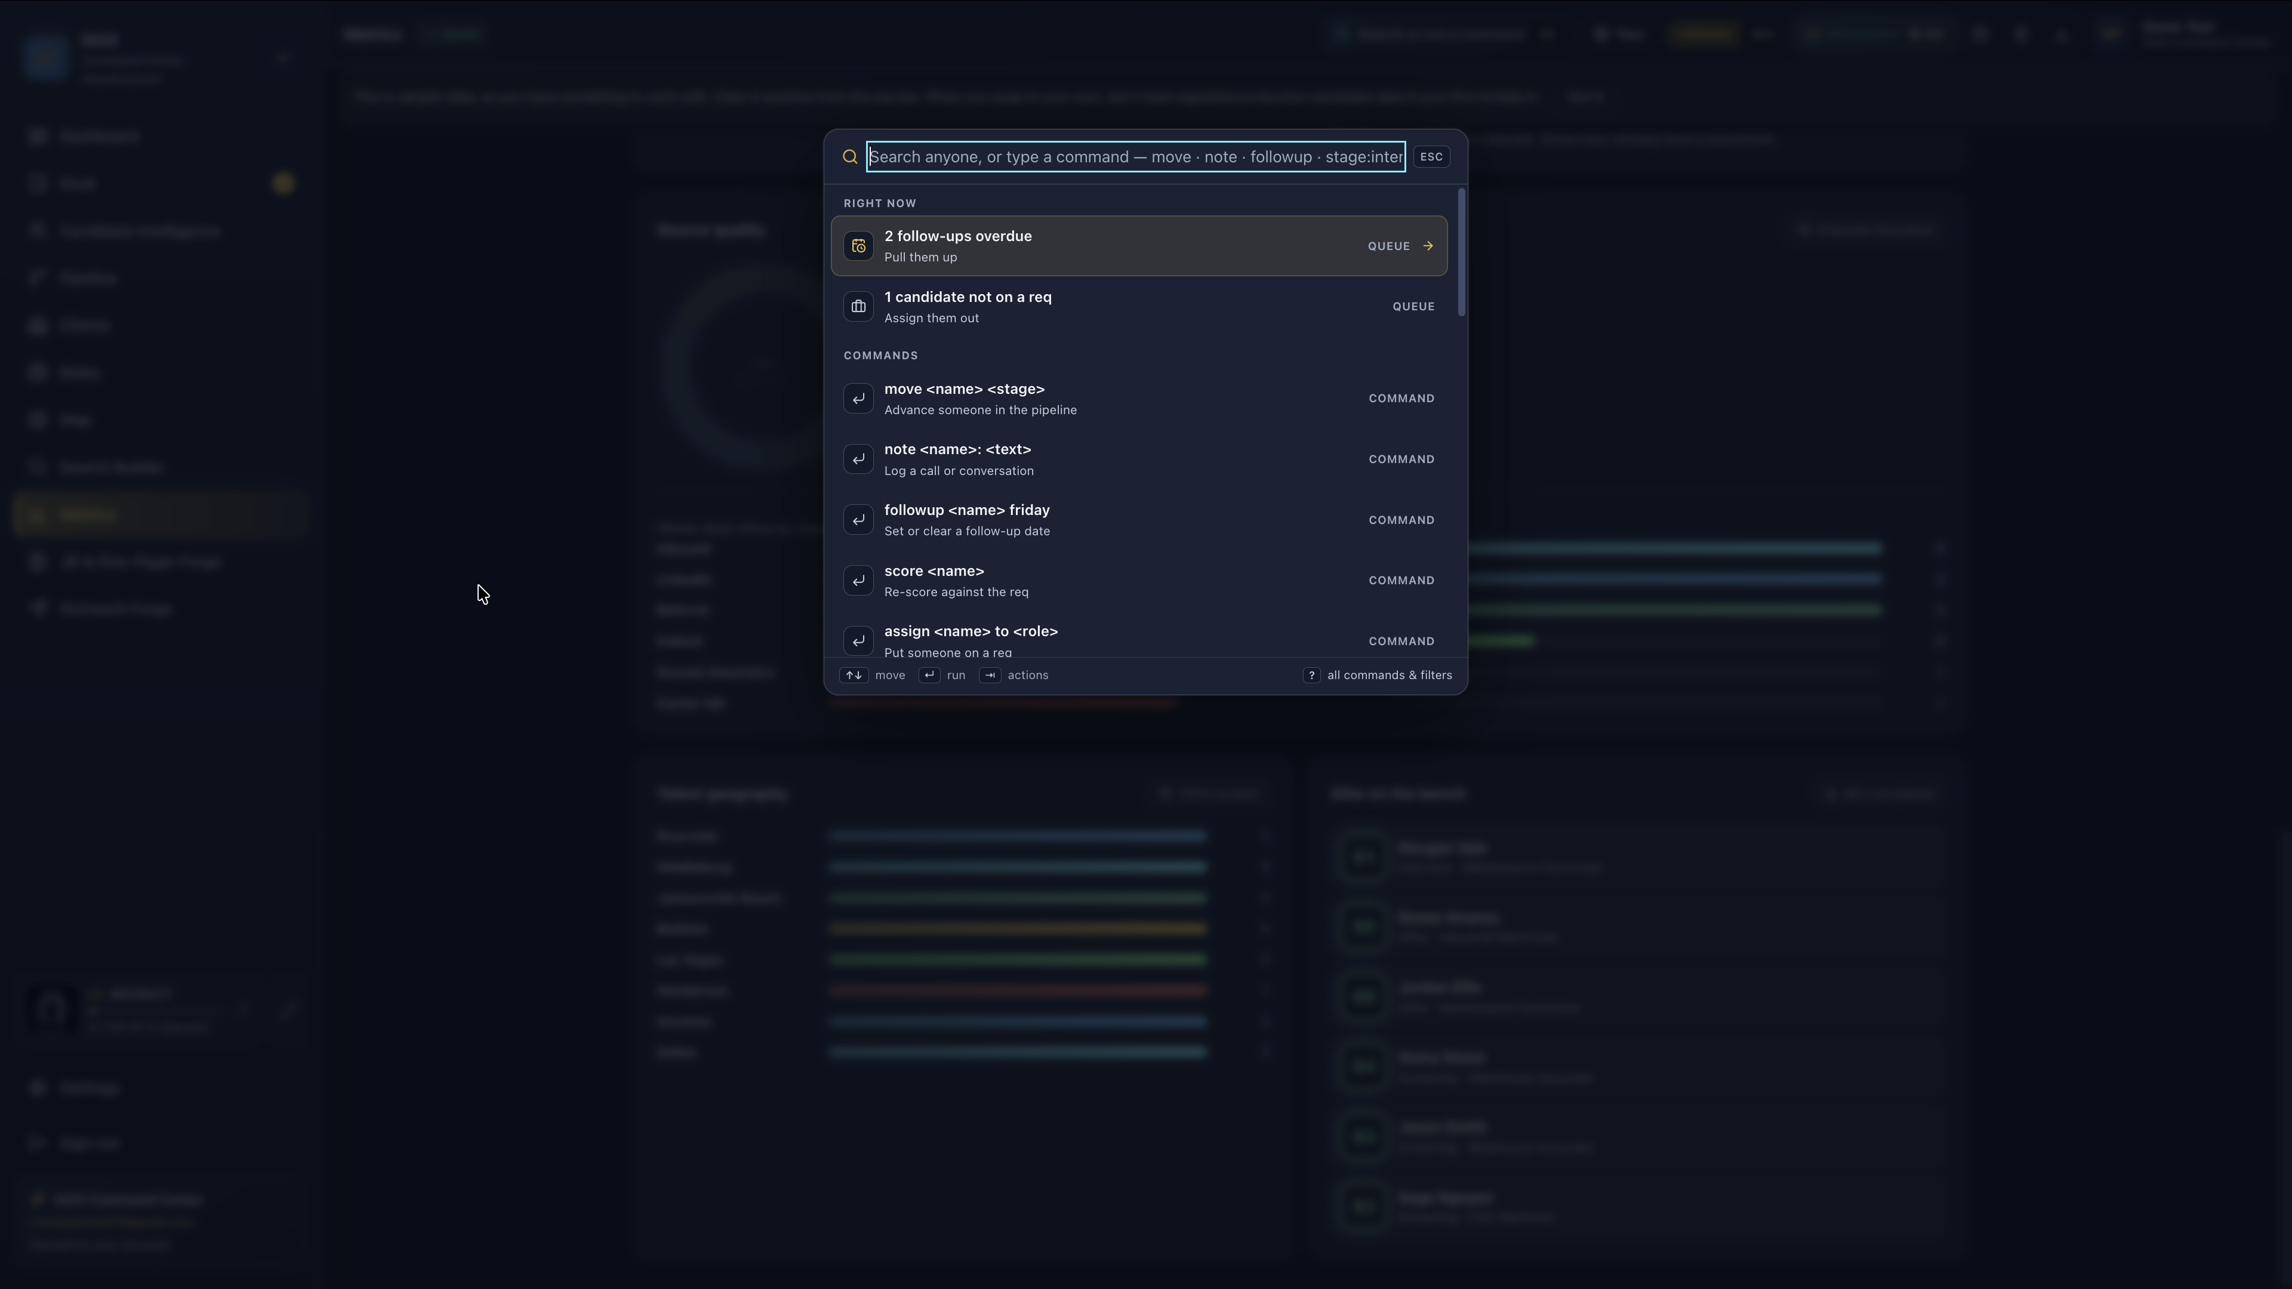The image size is (2292, 1289).
Task: Click COMMAND label on the move row
Action: [1401, 399]
